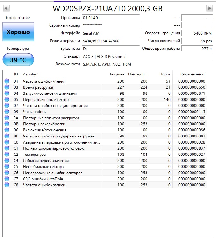This screenshot has height=239, width=216.
Task: Click status circle for Переназначенные сектора
Action: tap(7, 99)
